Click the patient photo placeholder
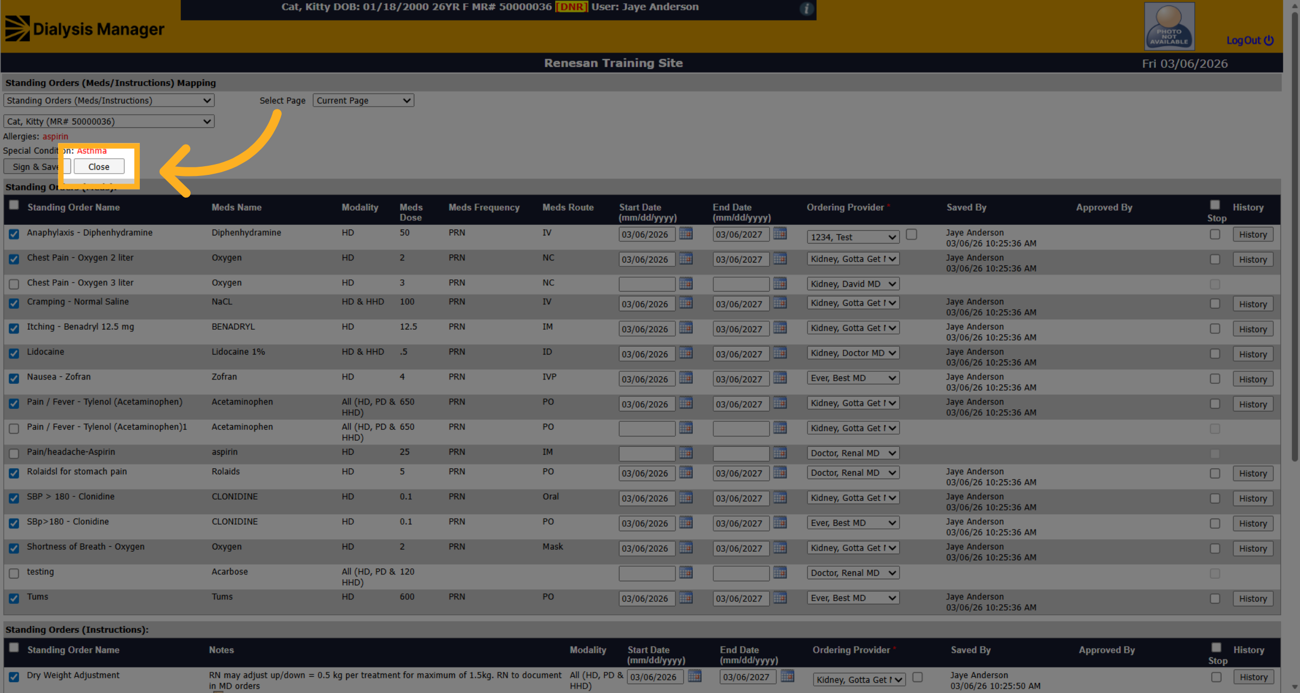The height and width of the screenshot is (693, 1300). 1169,26
